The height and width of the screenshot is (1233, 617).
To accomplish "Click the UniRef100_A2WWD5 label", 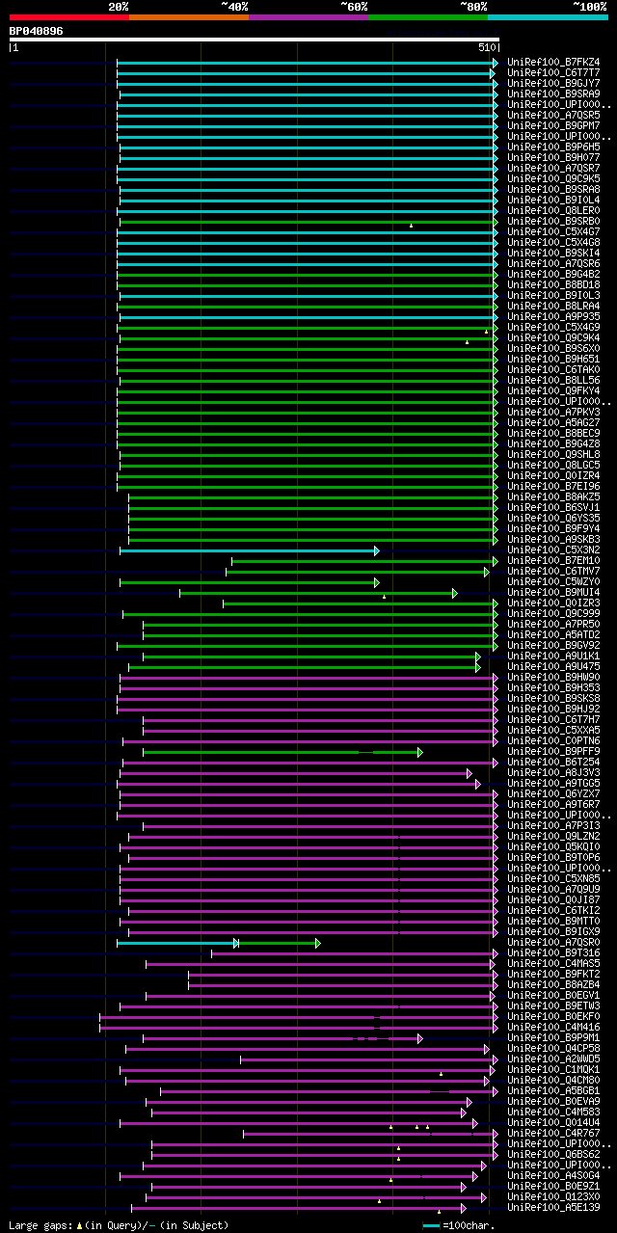I will point(553,1059).
